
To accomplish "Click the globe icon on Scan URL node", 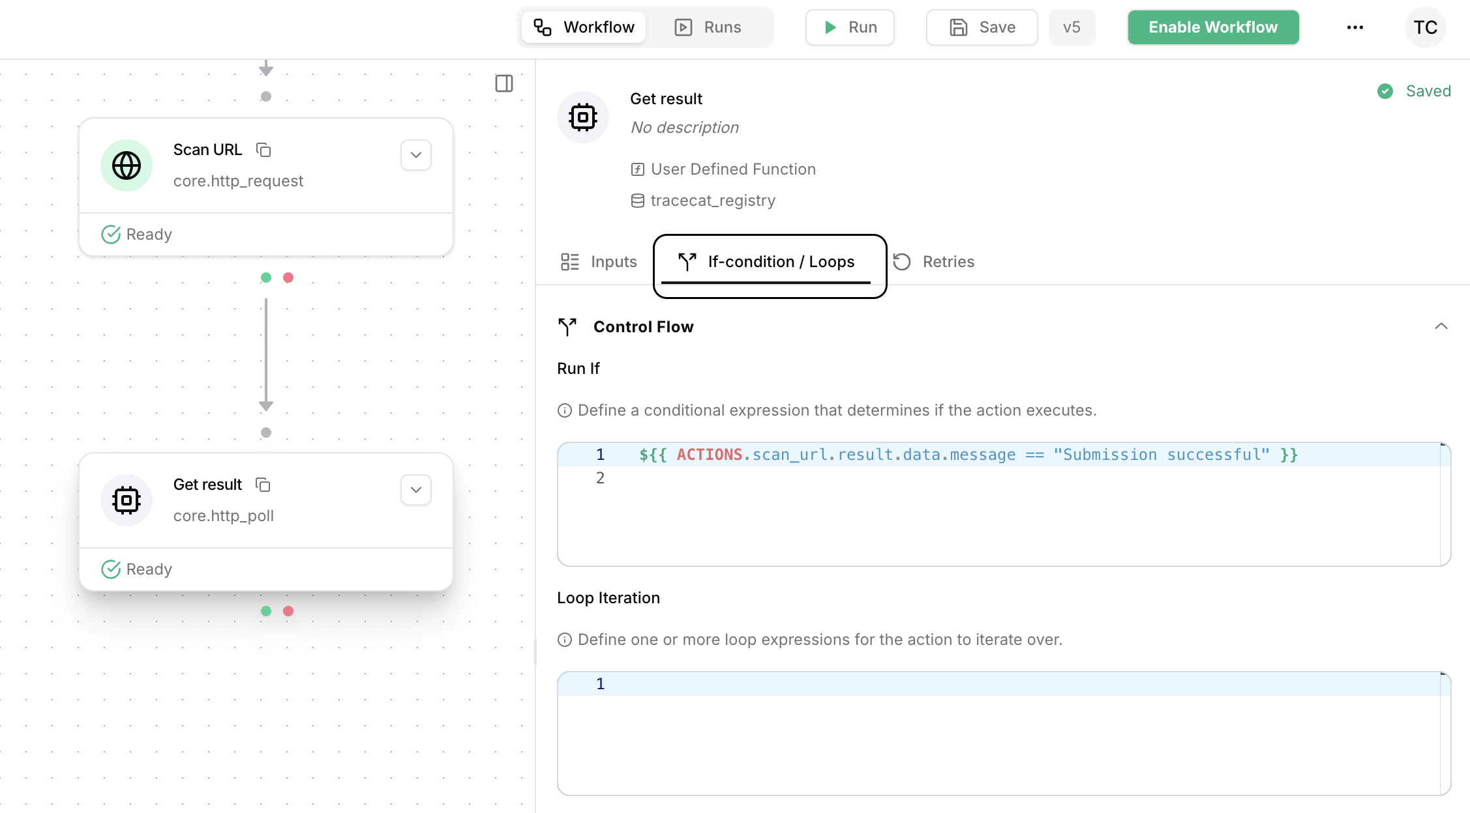I will point(127,165).
